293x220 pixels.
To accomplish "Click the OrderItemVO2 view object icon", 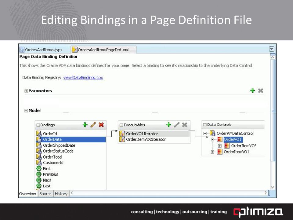I will point(227,146).
